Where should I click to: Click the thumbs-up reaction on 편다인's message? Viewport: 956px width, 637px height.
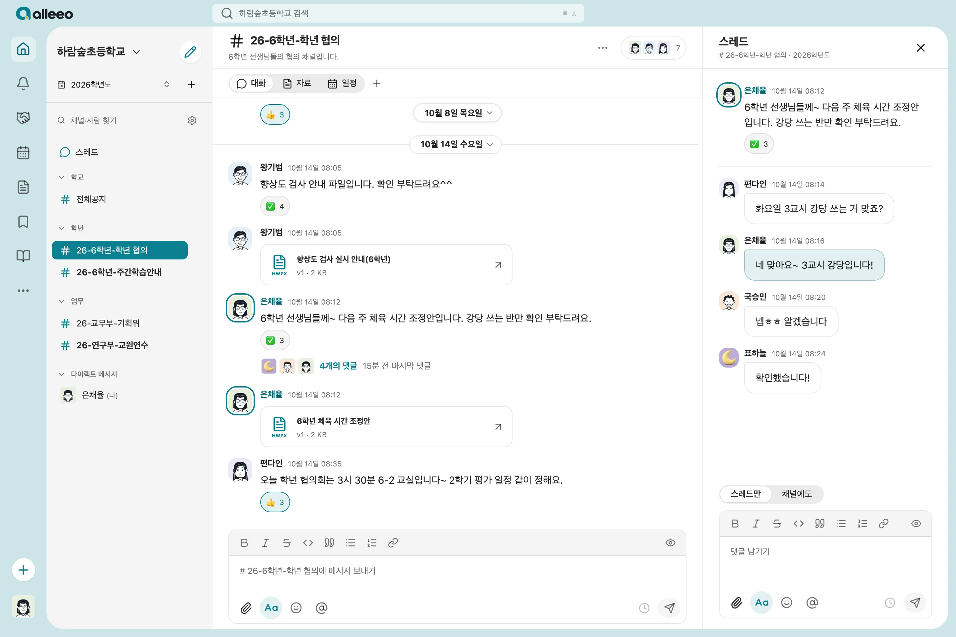[275, 503]
